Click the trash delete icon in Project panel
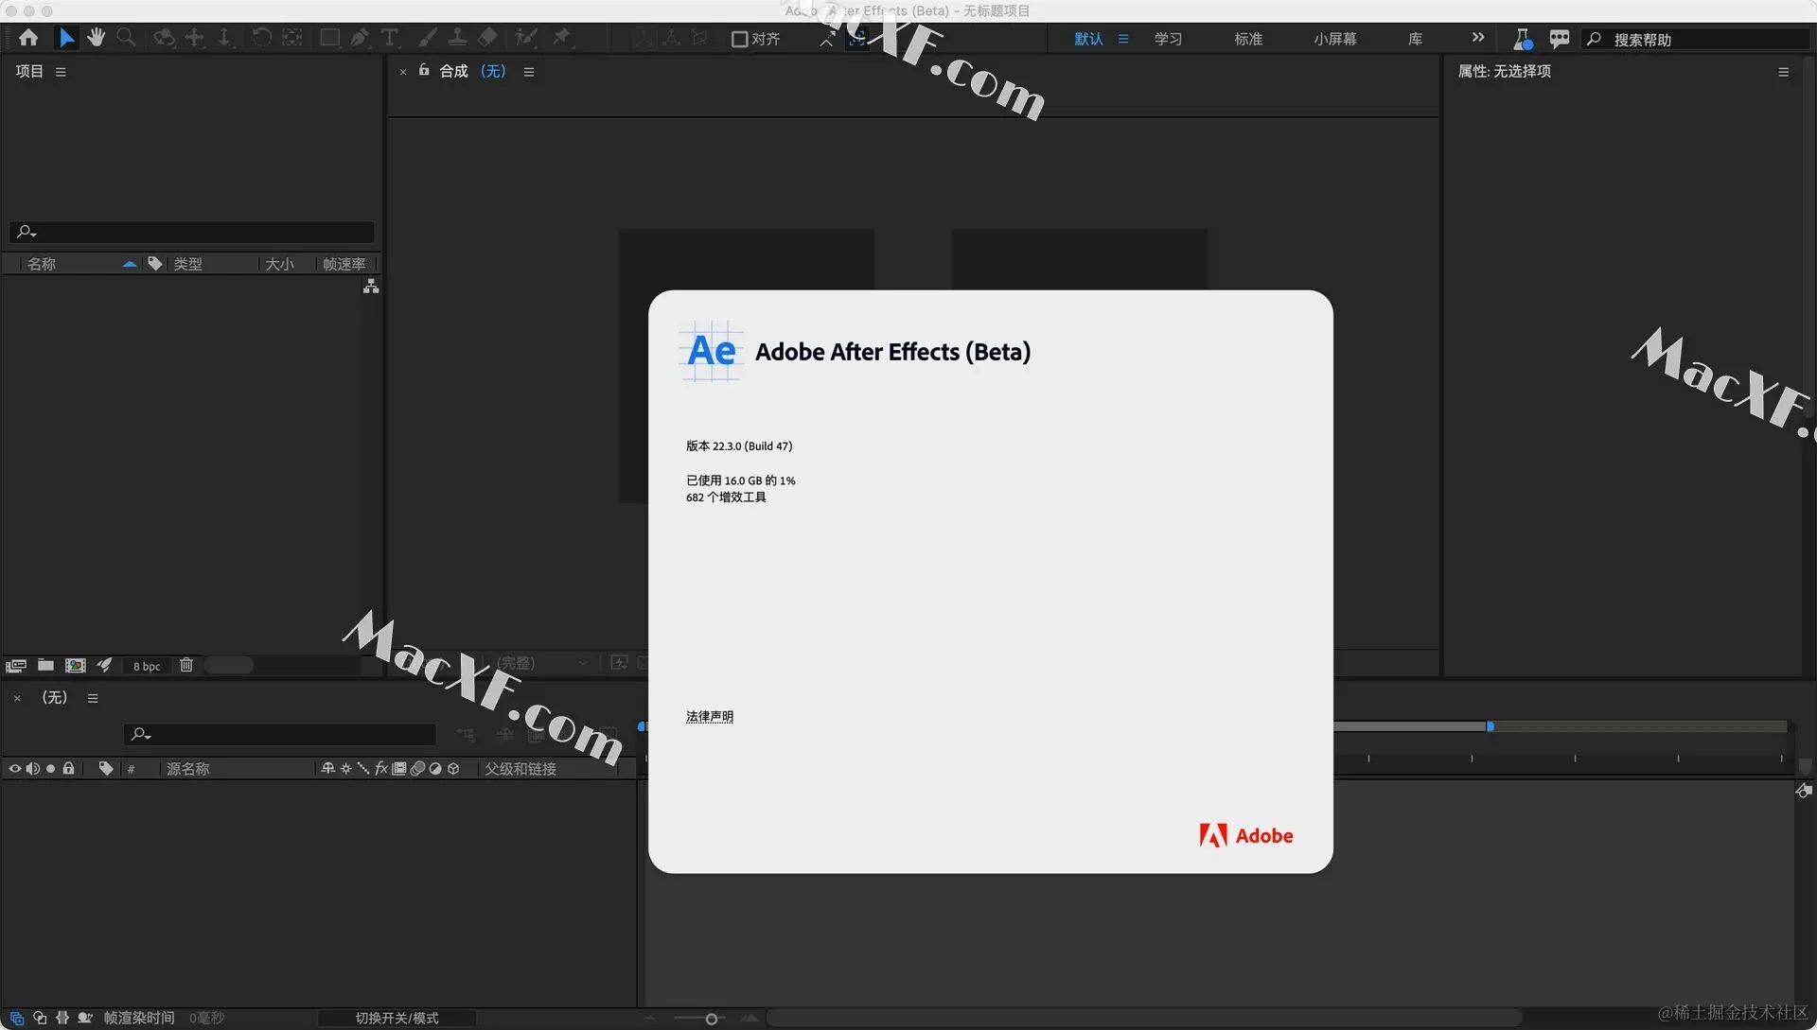This screenshot has width=1817, height=1030. 186,666
